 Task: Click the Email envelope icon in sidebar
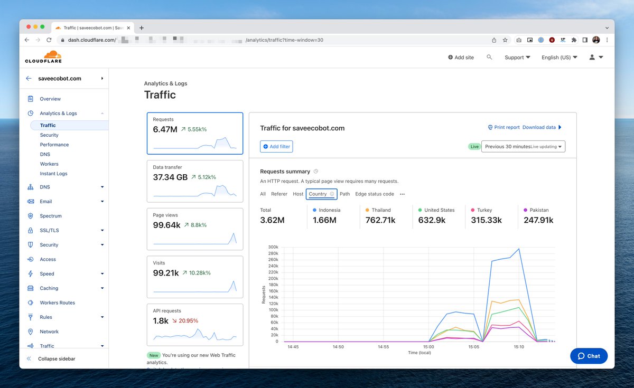coord(30,201)
